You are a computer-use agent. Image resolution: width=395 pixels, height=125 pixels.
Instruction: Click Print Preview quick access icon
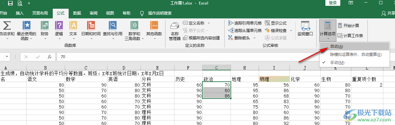[x=20, y=3]
